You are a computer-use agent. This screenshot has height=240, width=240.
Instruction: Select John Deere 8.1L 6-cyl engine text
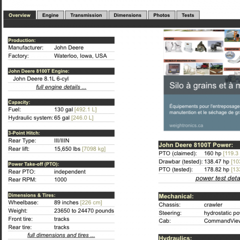coord(41,79)
